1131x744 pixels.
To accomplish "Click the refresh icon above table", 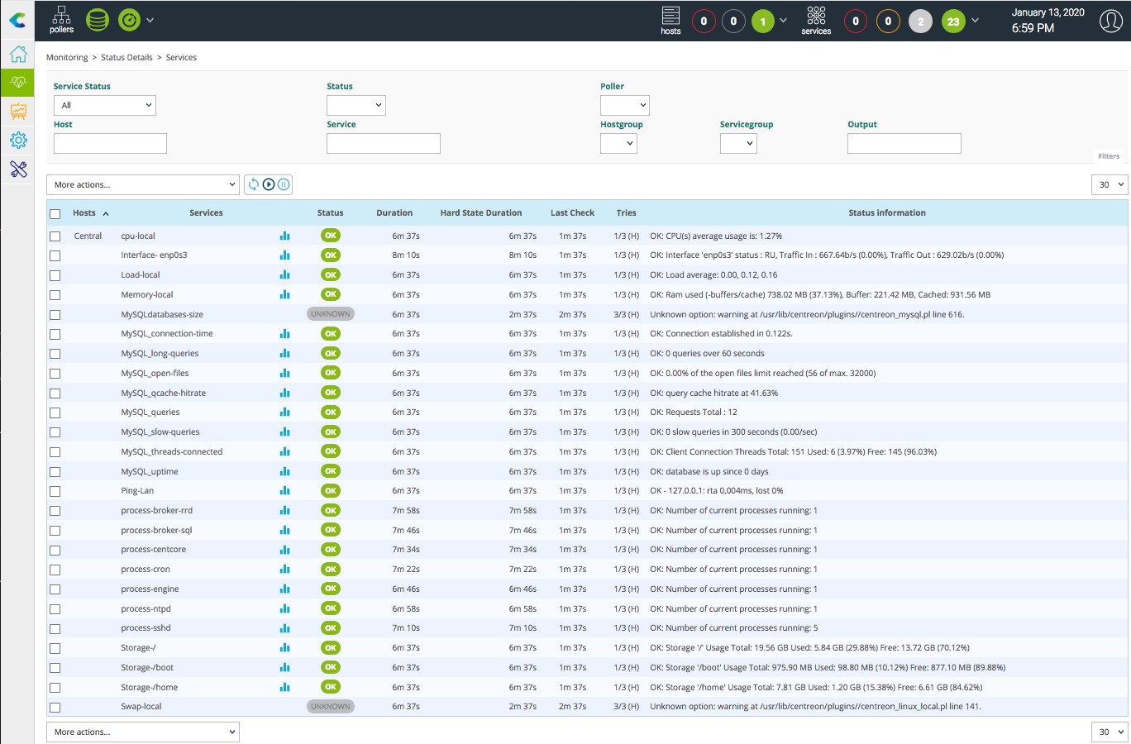I will (x=254, y=184).
